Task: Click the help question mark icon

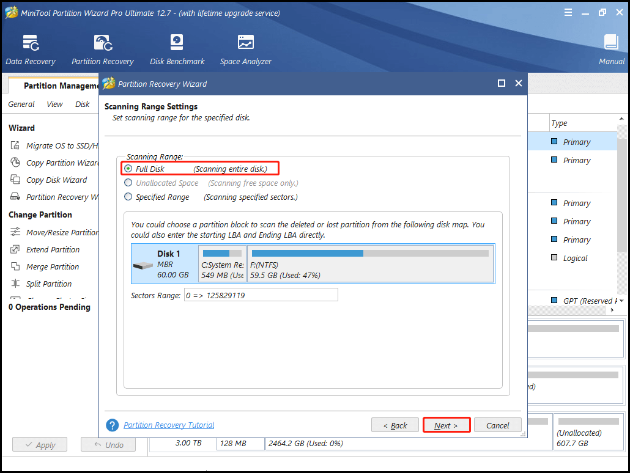Action: click(113, 425)
